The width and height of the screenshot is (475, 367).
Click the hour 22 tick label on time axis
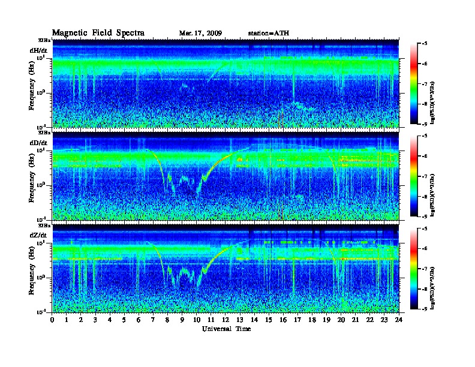click(370, 320)
